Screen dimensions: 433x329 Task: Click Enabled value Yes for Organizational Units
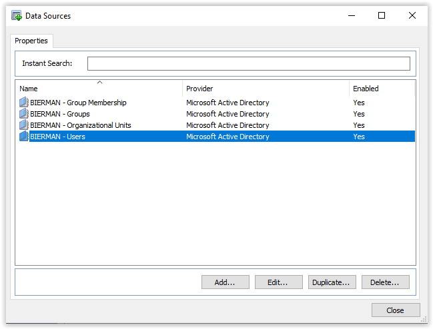359,125
